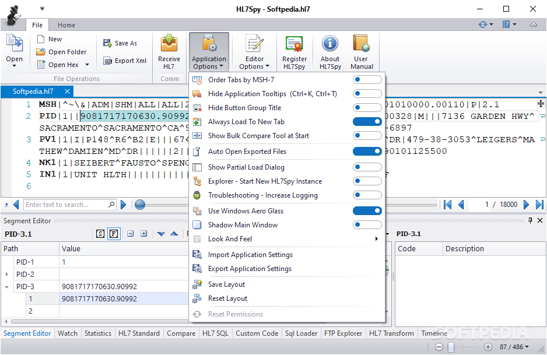Switch to the Compare tab
The height and width of the screenshot is (355, 547).
pyautogui.click(x=181, y=333)
